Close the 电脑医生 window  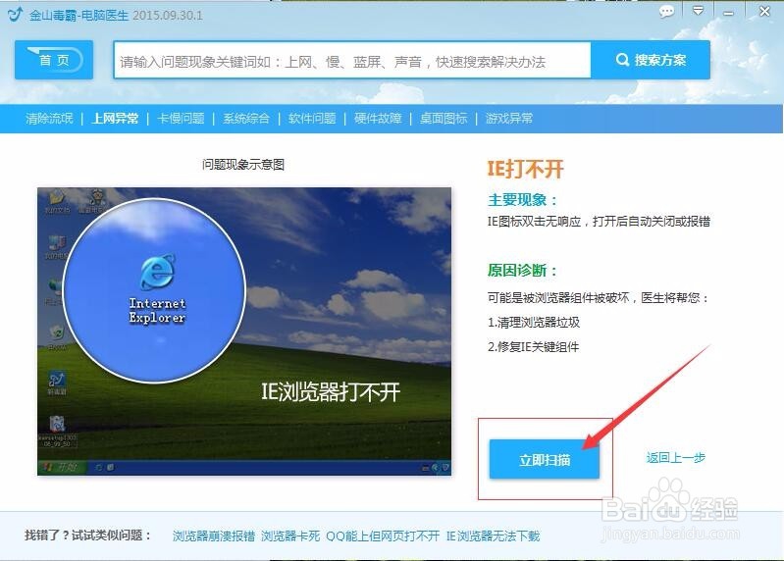tap(764, 11)
